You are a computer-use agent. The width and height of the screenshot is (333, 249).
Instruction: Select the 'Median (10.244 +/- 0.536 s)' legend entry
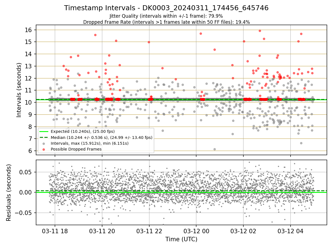[101, 138]
